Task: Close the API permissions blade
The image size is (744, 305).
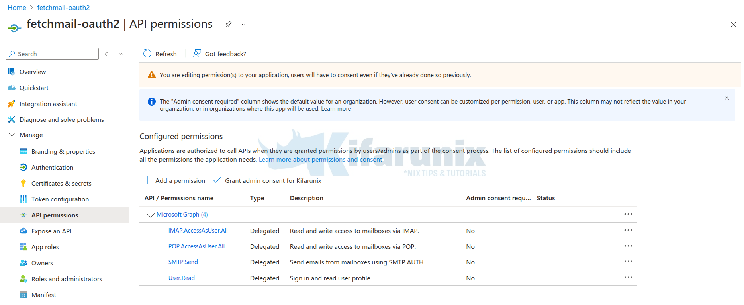Action: 733,24
